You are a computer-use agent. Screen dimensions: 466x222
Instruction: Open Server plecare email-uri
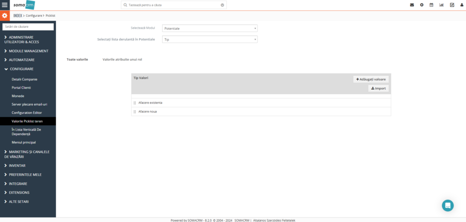tap(30, 104)
